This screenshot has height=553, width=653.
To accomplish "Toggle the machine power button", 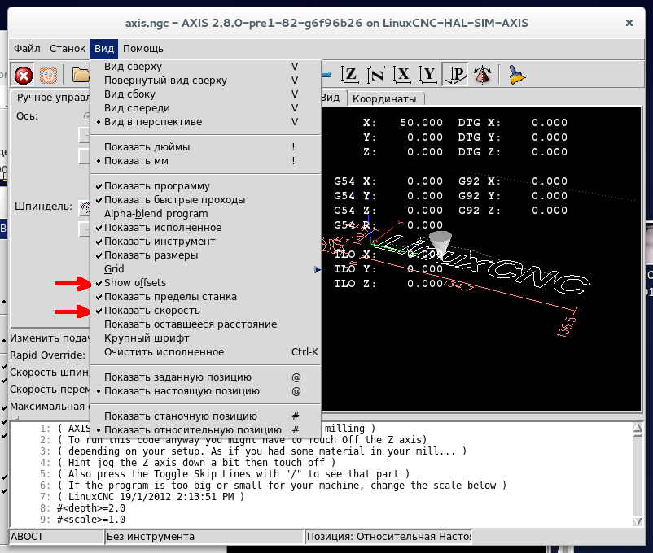I will [48, 76].
